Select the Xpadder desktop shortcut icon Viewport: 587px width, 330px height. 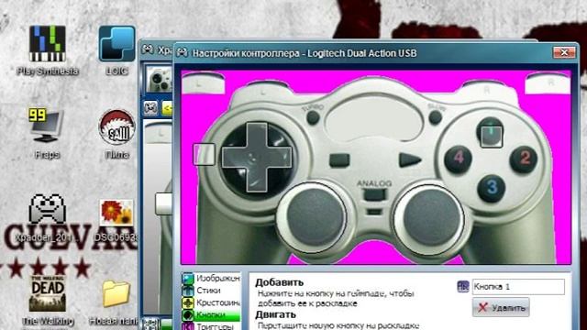[x=48, y=209]
